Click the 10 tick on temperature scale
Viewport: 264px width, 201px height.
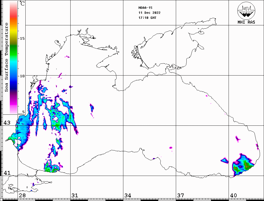click(x=22, y=76)
